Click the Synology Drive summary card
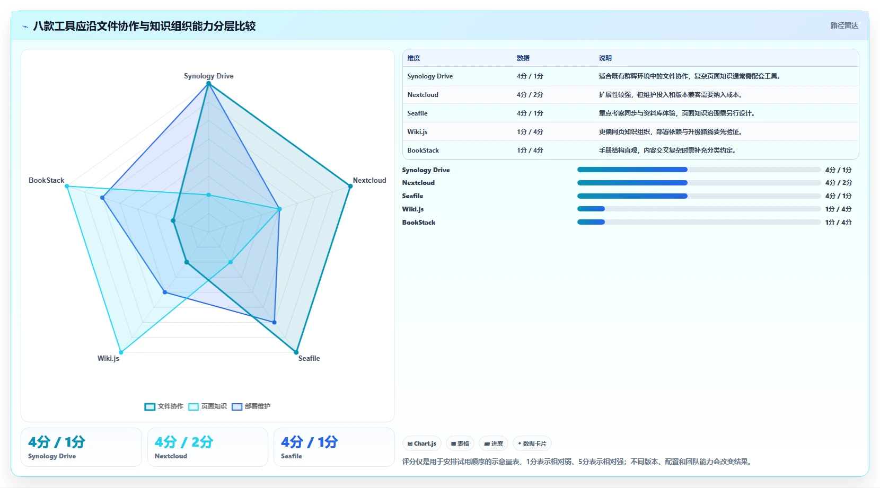This screenshot has width=880, height=488. 81,447
